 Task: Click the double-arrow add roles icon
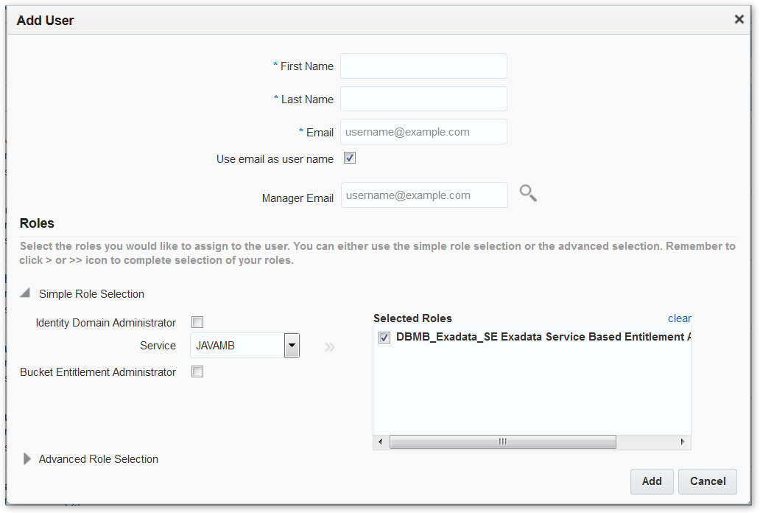[x=330, y=346]
